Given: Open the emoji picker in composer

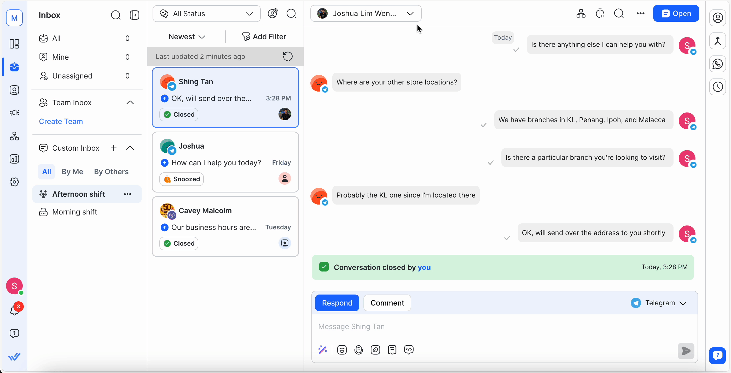Looking at the screenshot, I should 342,350.
